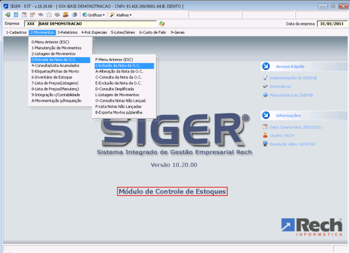The height and width of the screenshot is (253, 350).
Task: Click the Data: Quarta-feira, 09/03/2011 text
Action: coord(296,127)
